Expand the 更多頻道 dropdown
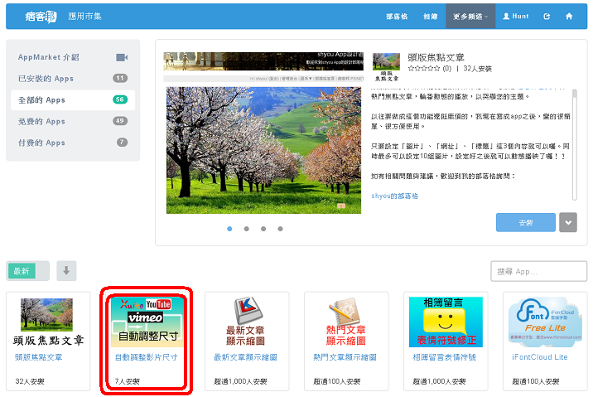593x397 pixels. click(470, 17)
